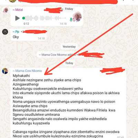
Task: Select the long Mphakathi message text
Action: click(66, 106)
